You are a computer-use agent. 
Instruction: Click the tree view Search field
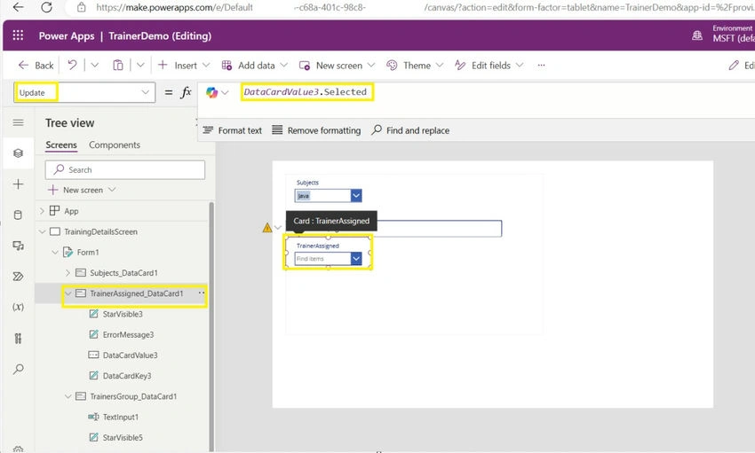125,169
